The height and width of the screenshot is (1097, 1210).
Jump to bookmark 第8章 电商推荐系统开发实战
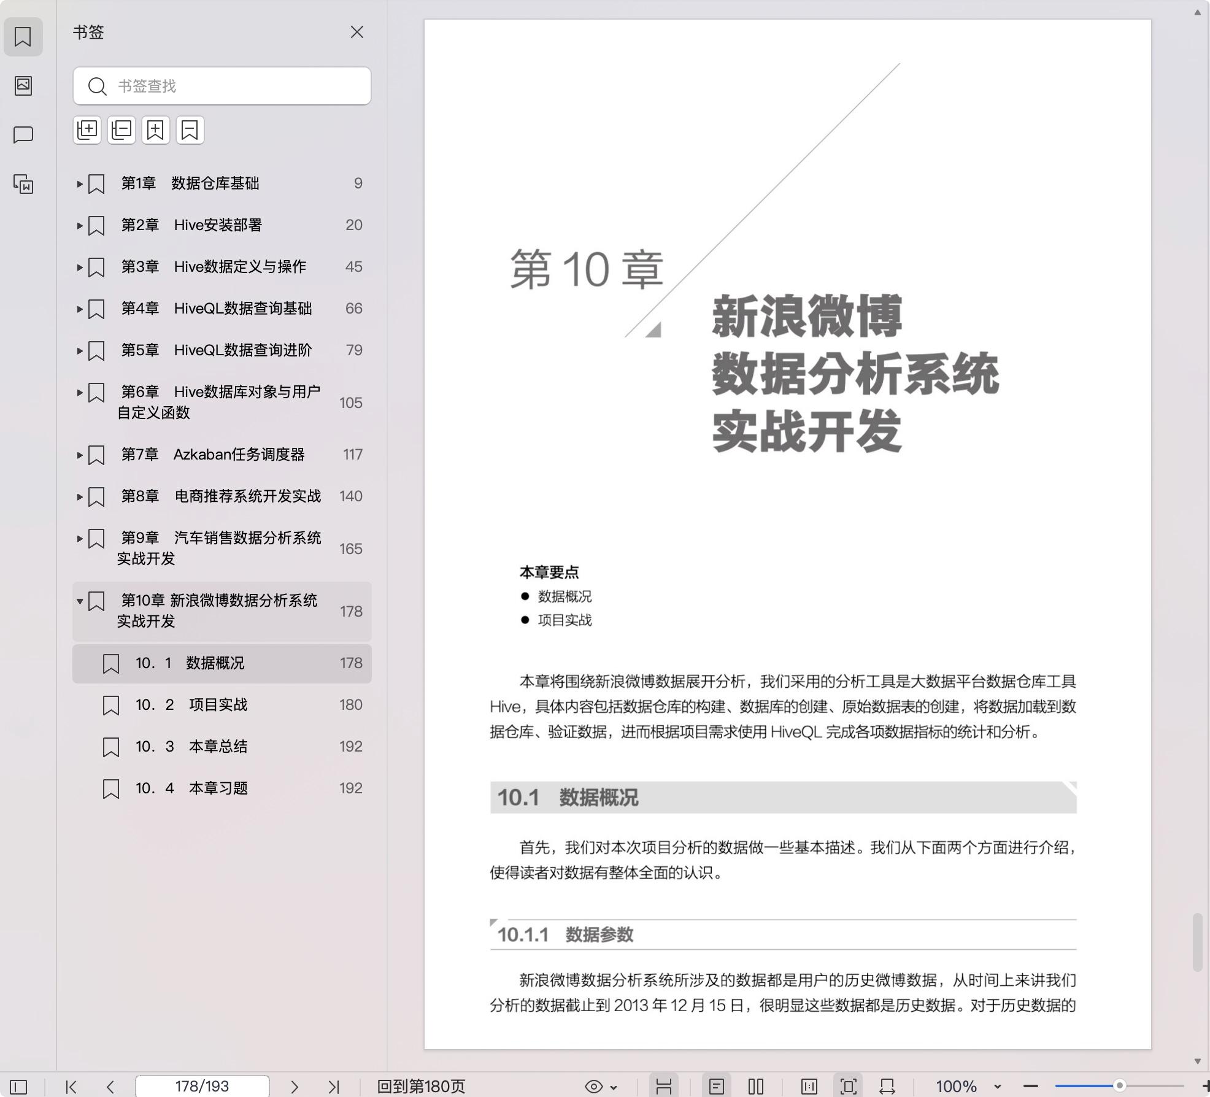(222, 496)
